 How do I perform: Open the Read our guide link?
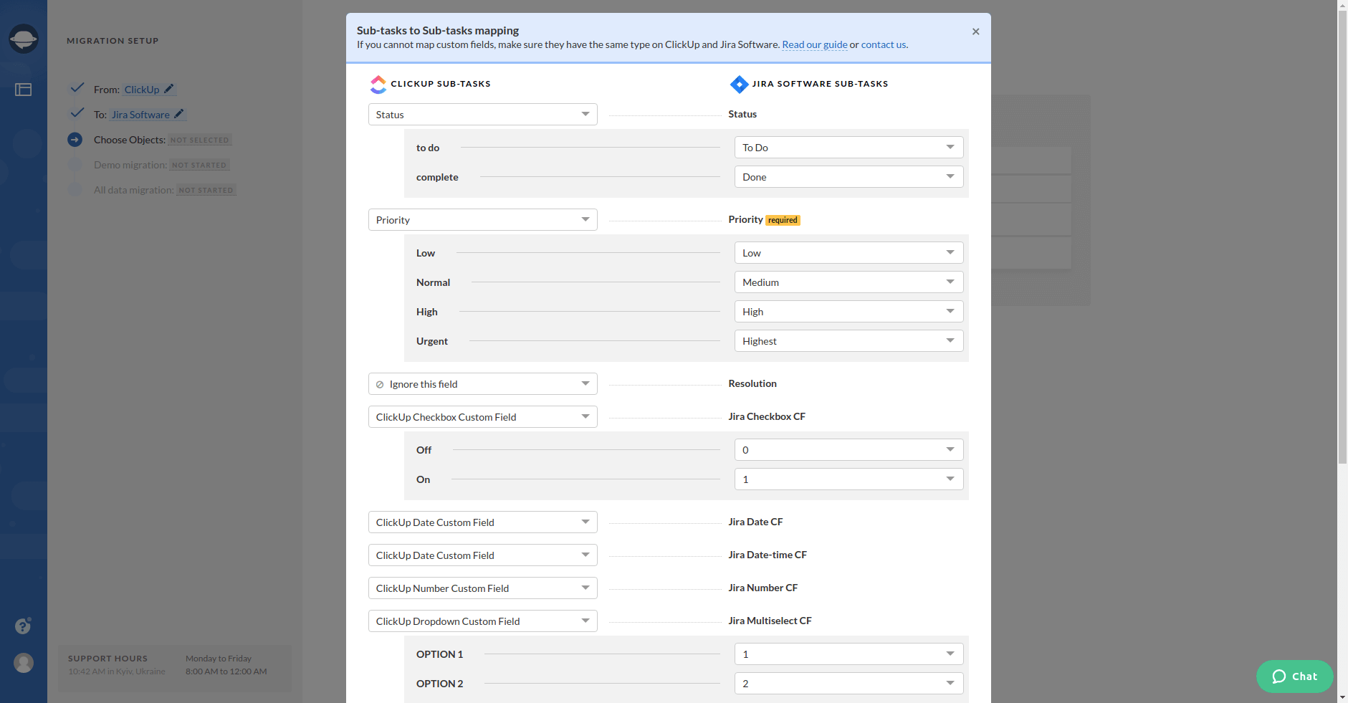tap(815, 44)
